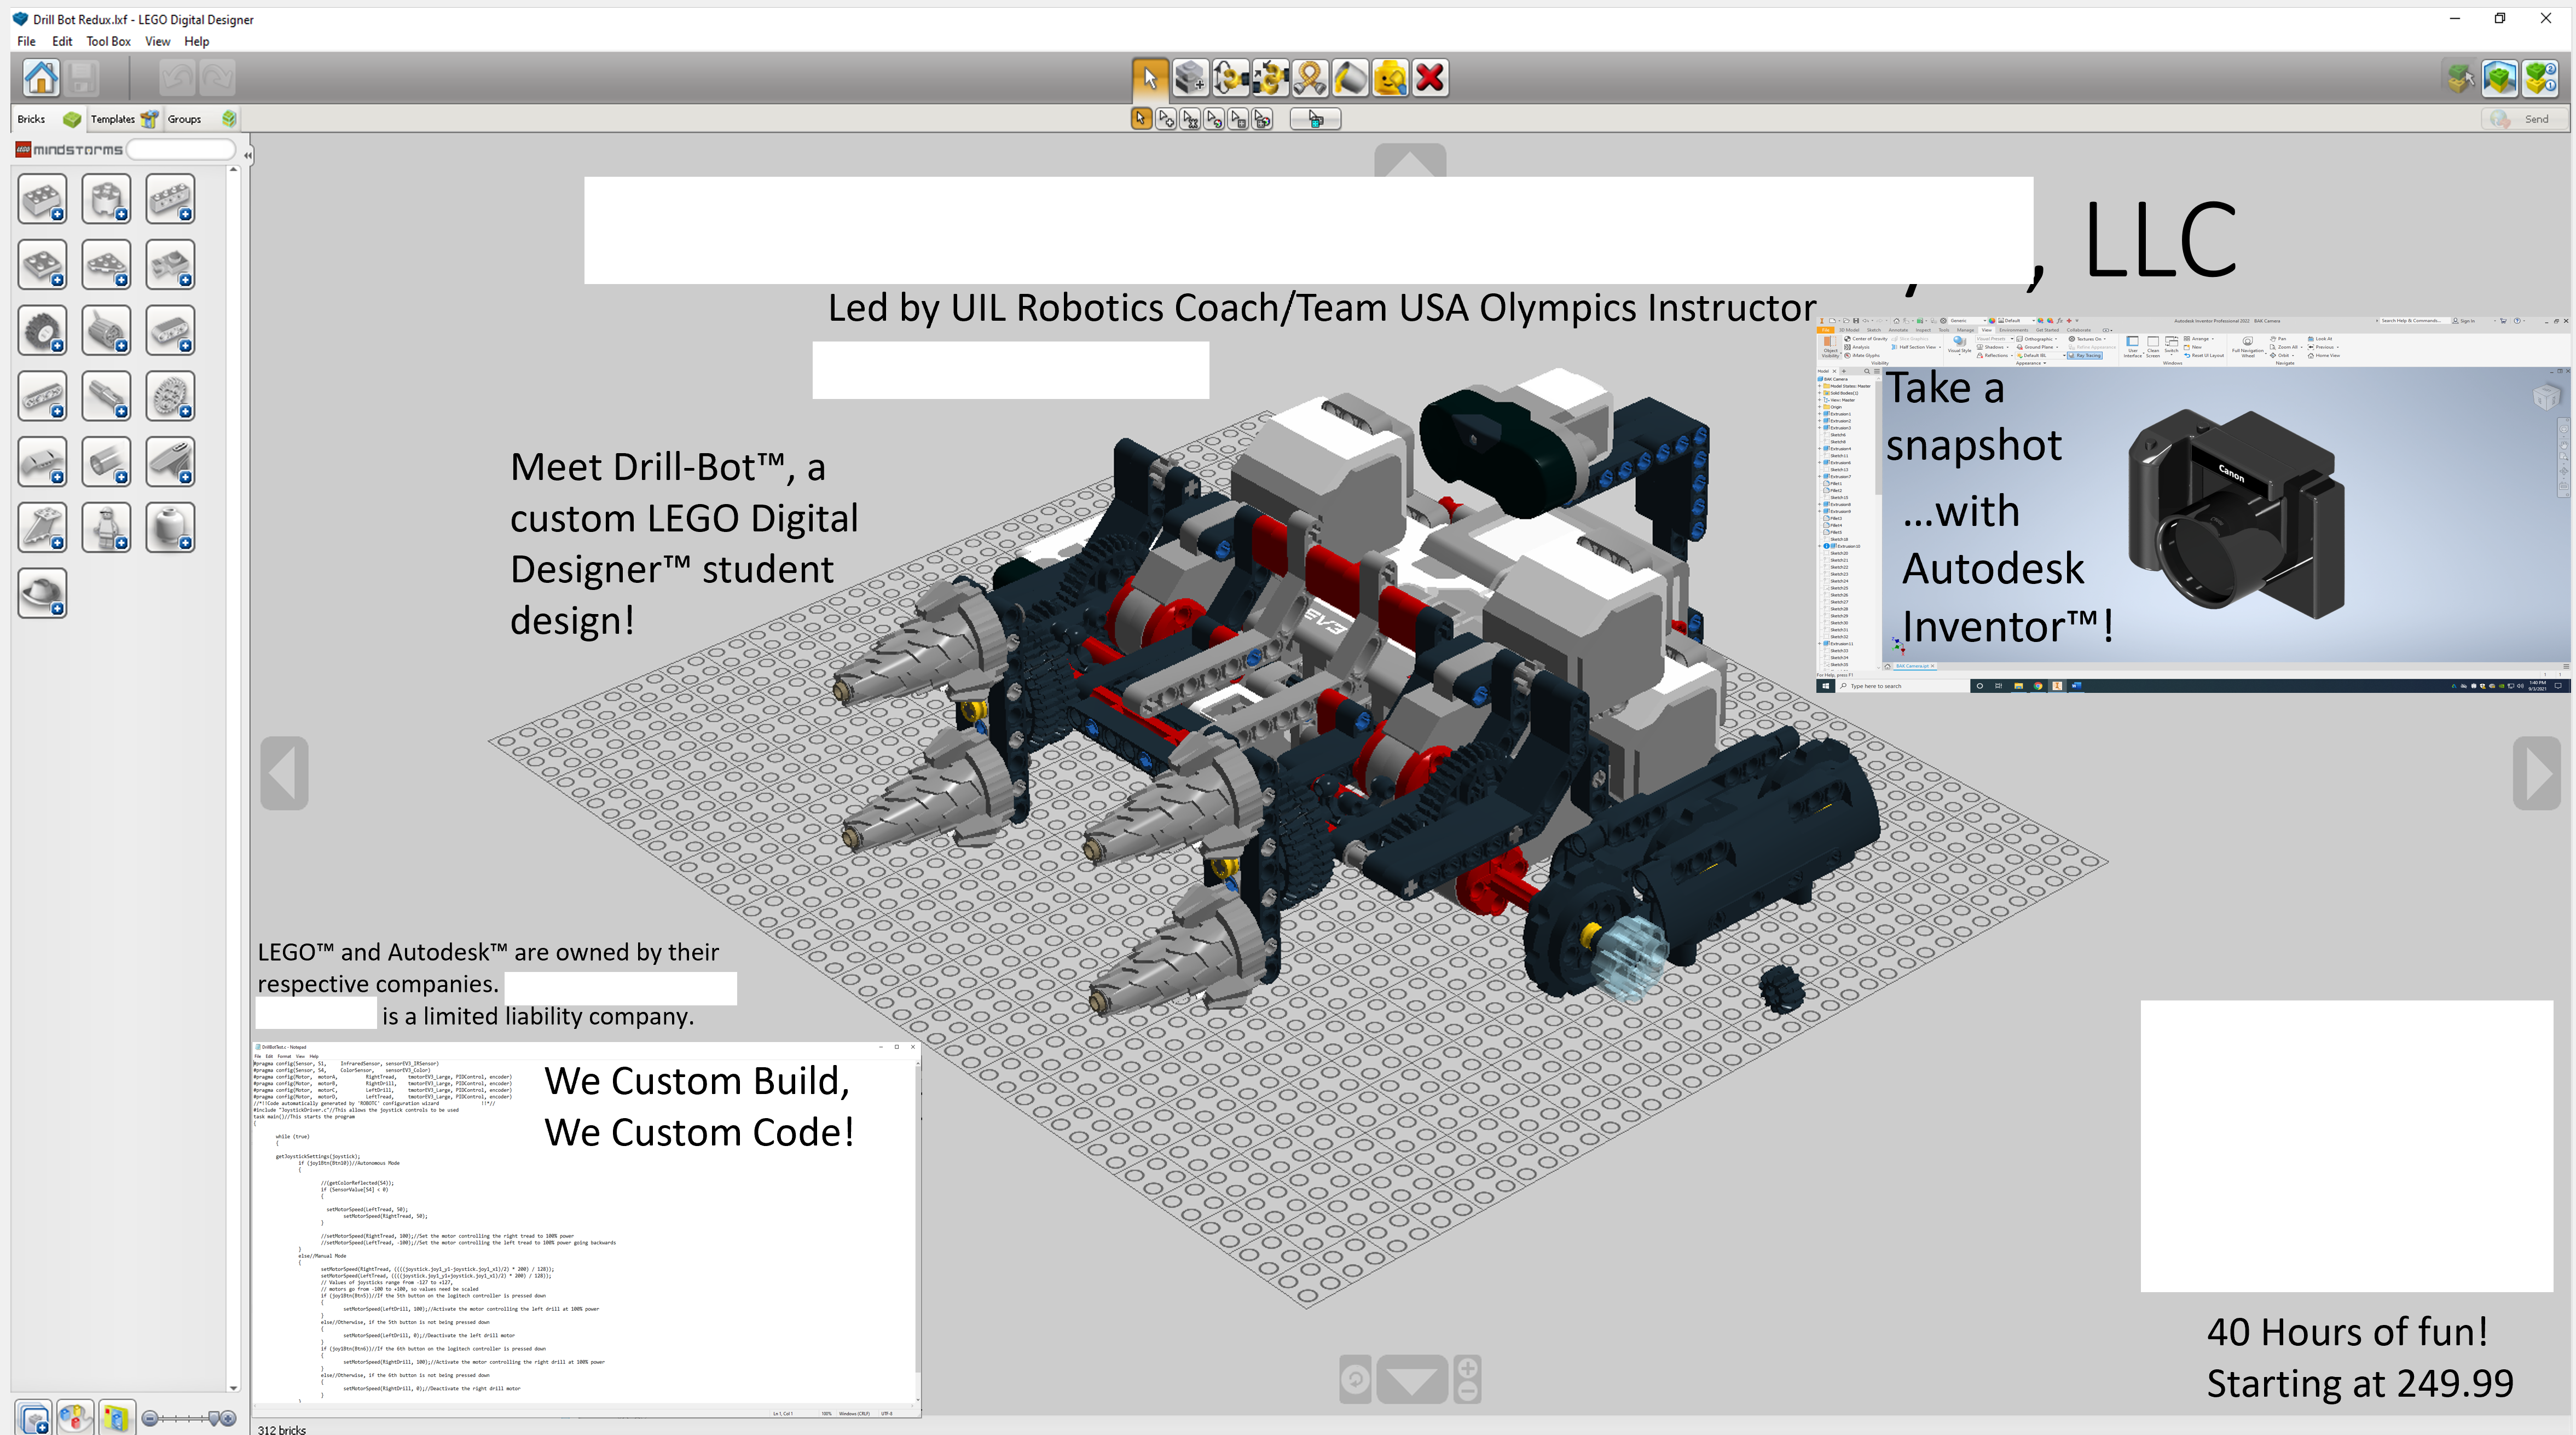
Task: Activate the Hinge tool
Action: (1230, 77)
